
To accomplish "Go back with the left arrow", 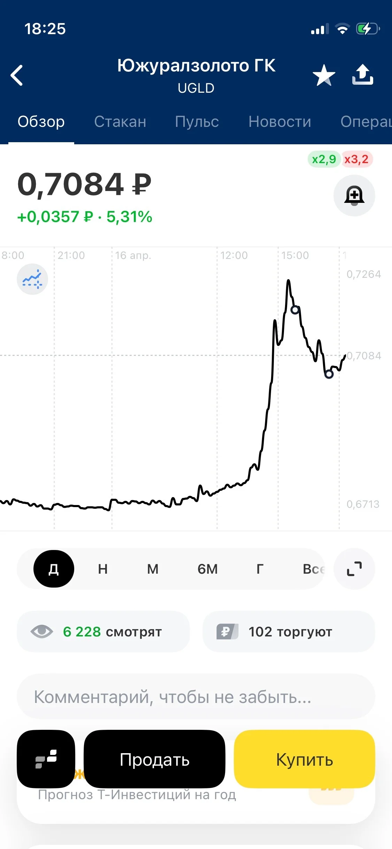I will 17,75.
